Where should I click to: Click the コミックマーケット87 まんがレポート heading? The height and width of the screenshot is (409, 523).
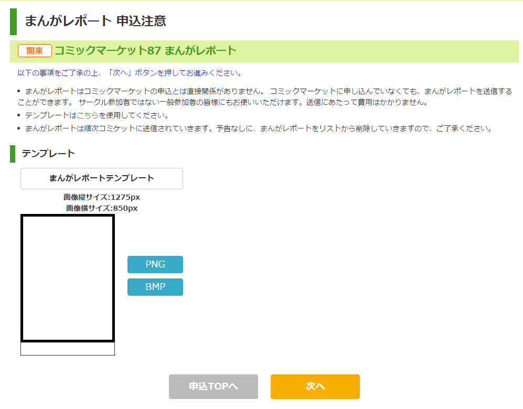tap(145, 51)
